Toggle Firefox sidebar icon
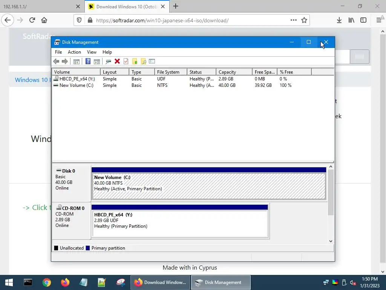 [363, 20]
